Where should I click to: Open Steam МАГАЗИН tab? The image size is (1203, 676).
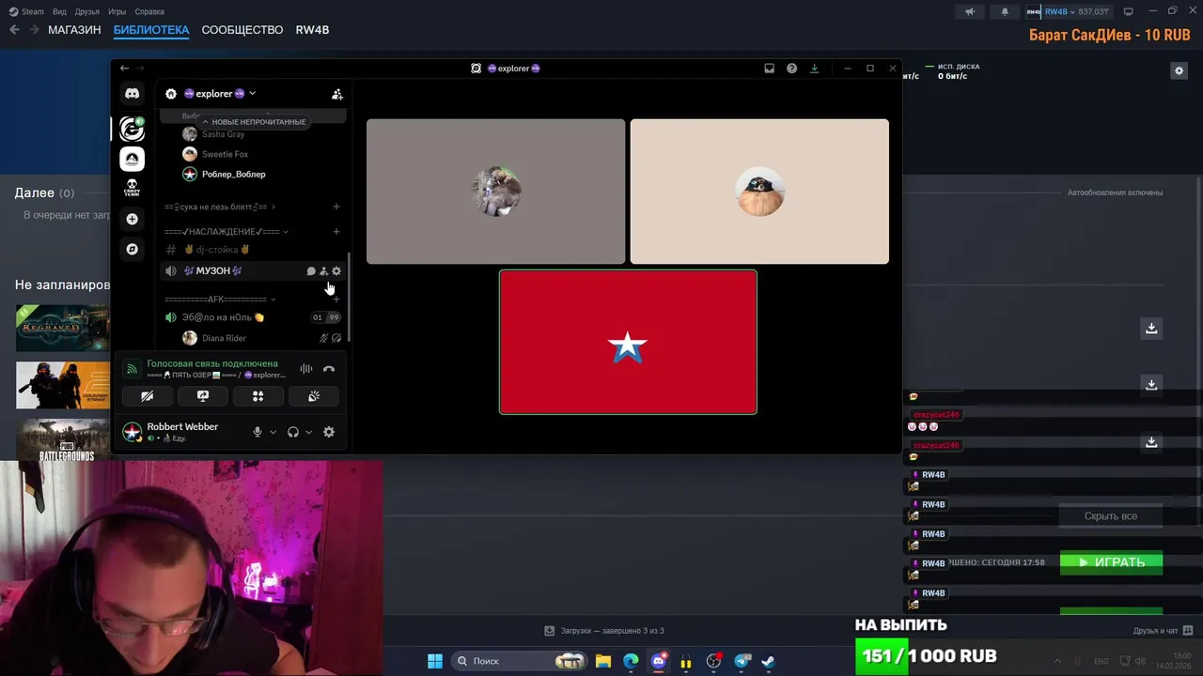coord(74,30)
